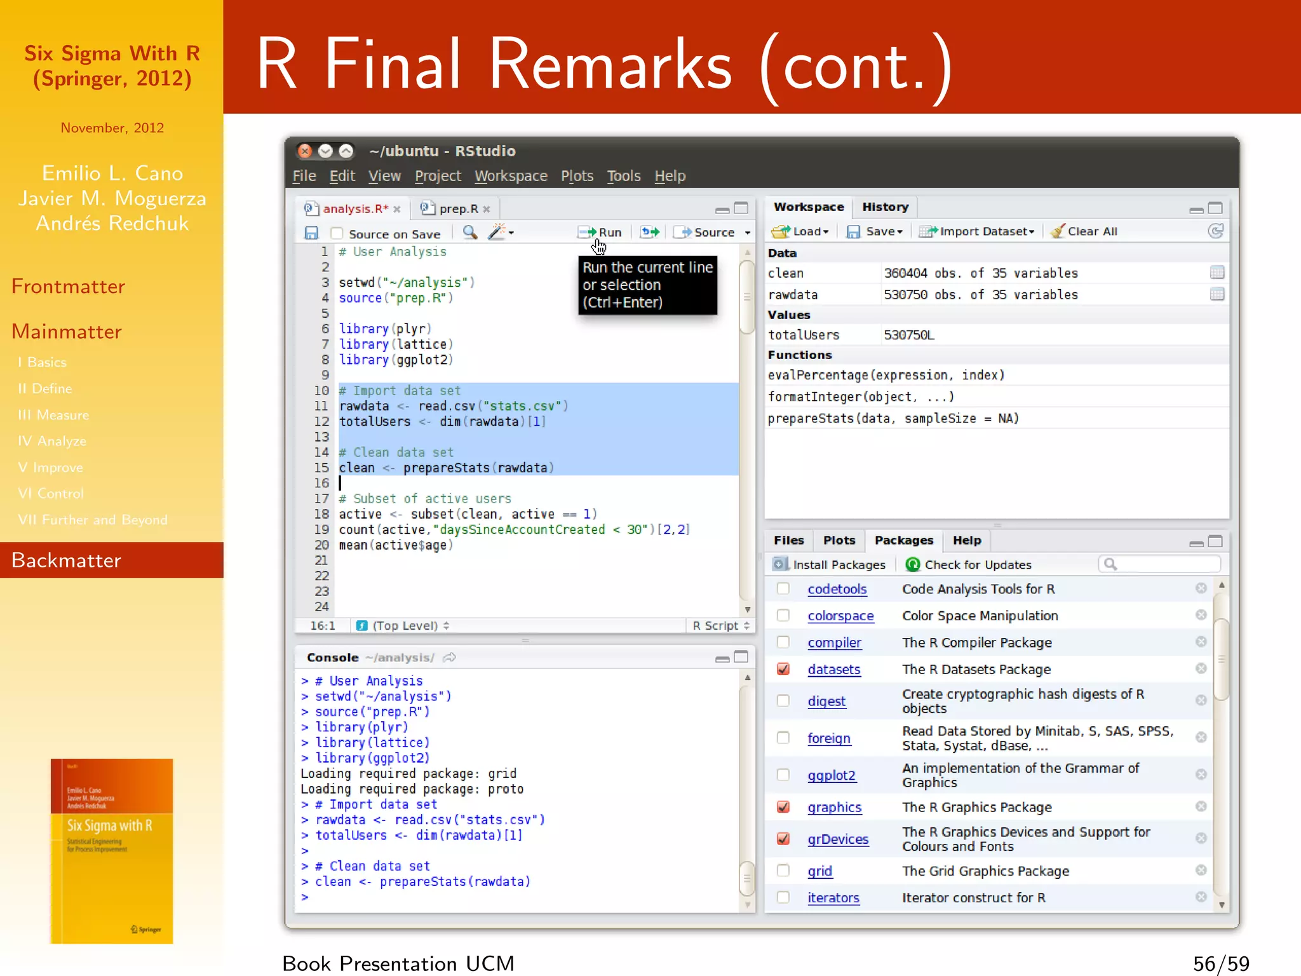
Task: Enable the Source on Save checkbox
Action: click(x=337, y=234)
